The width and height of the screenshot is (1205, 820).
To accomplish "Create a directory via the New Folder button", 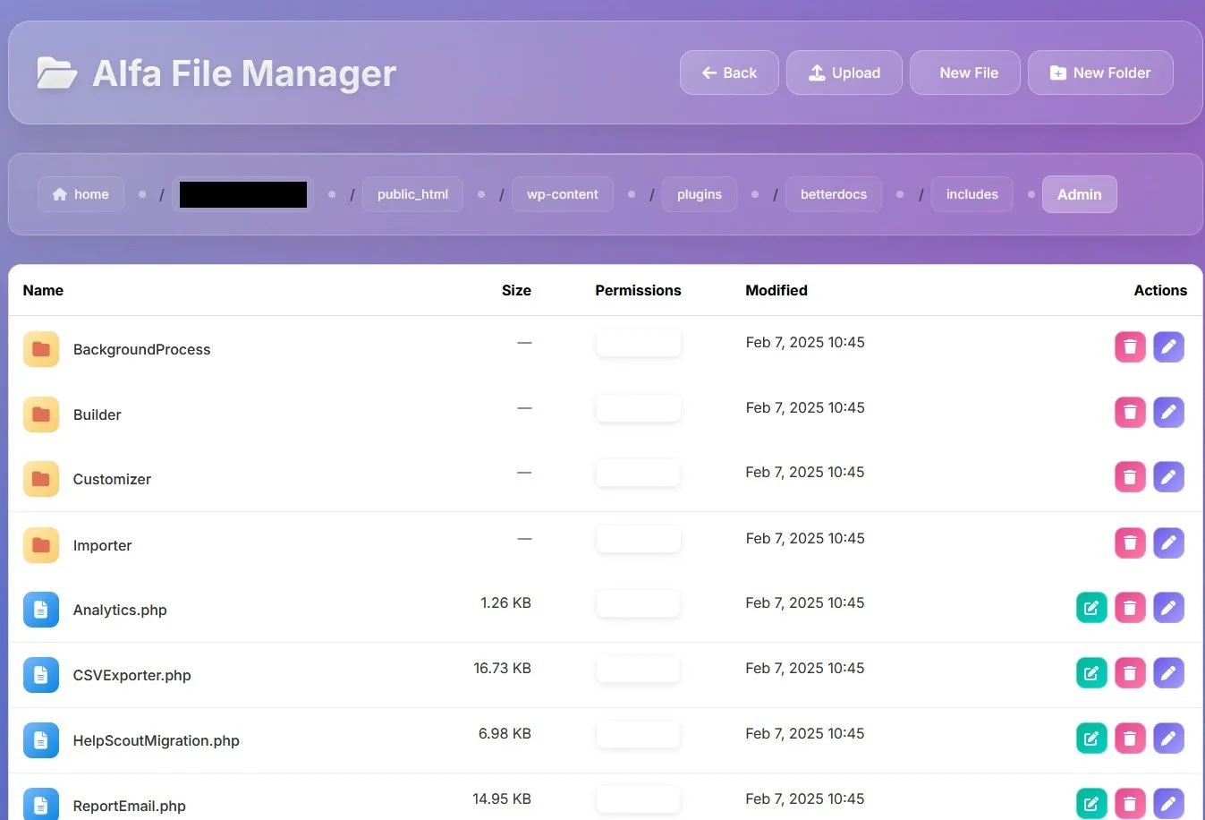I will [1100, 73].
